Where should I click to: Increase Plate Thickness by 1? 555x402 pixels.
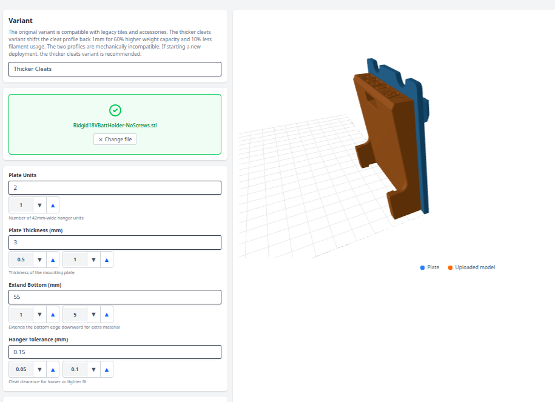(x=107, y=260)
